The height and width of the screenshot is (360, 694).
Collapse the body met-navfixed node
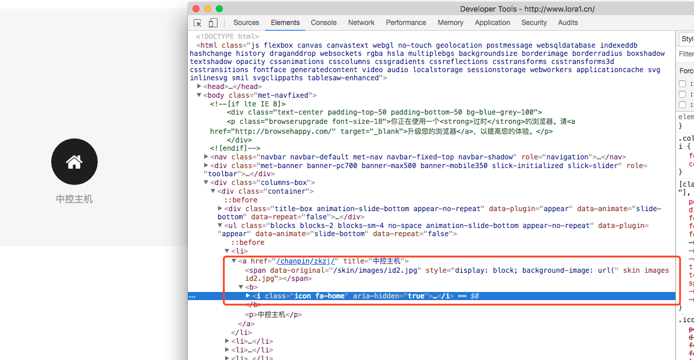click(200, 95)
